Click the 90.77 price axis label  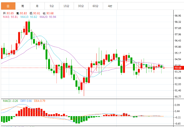[x=178, y=97]
